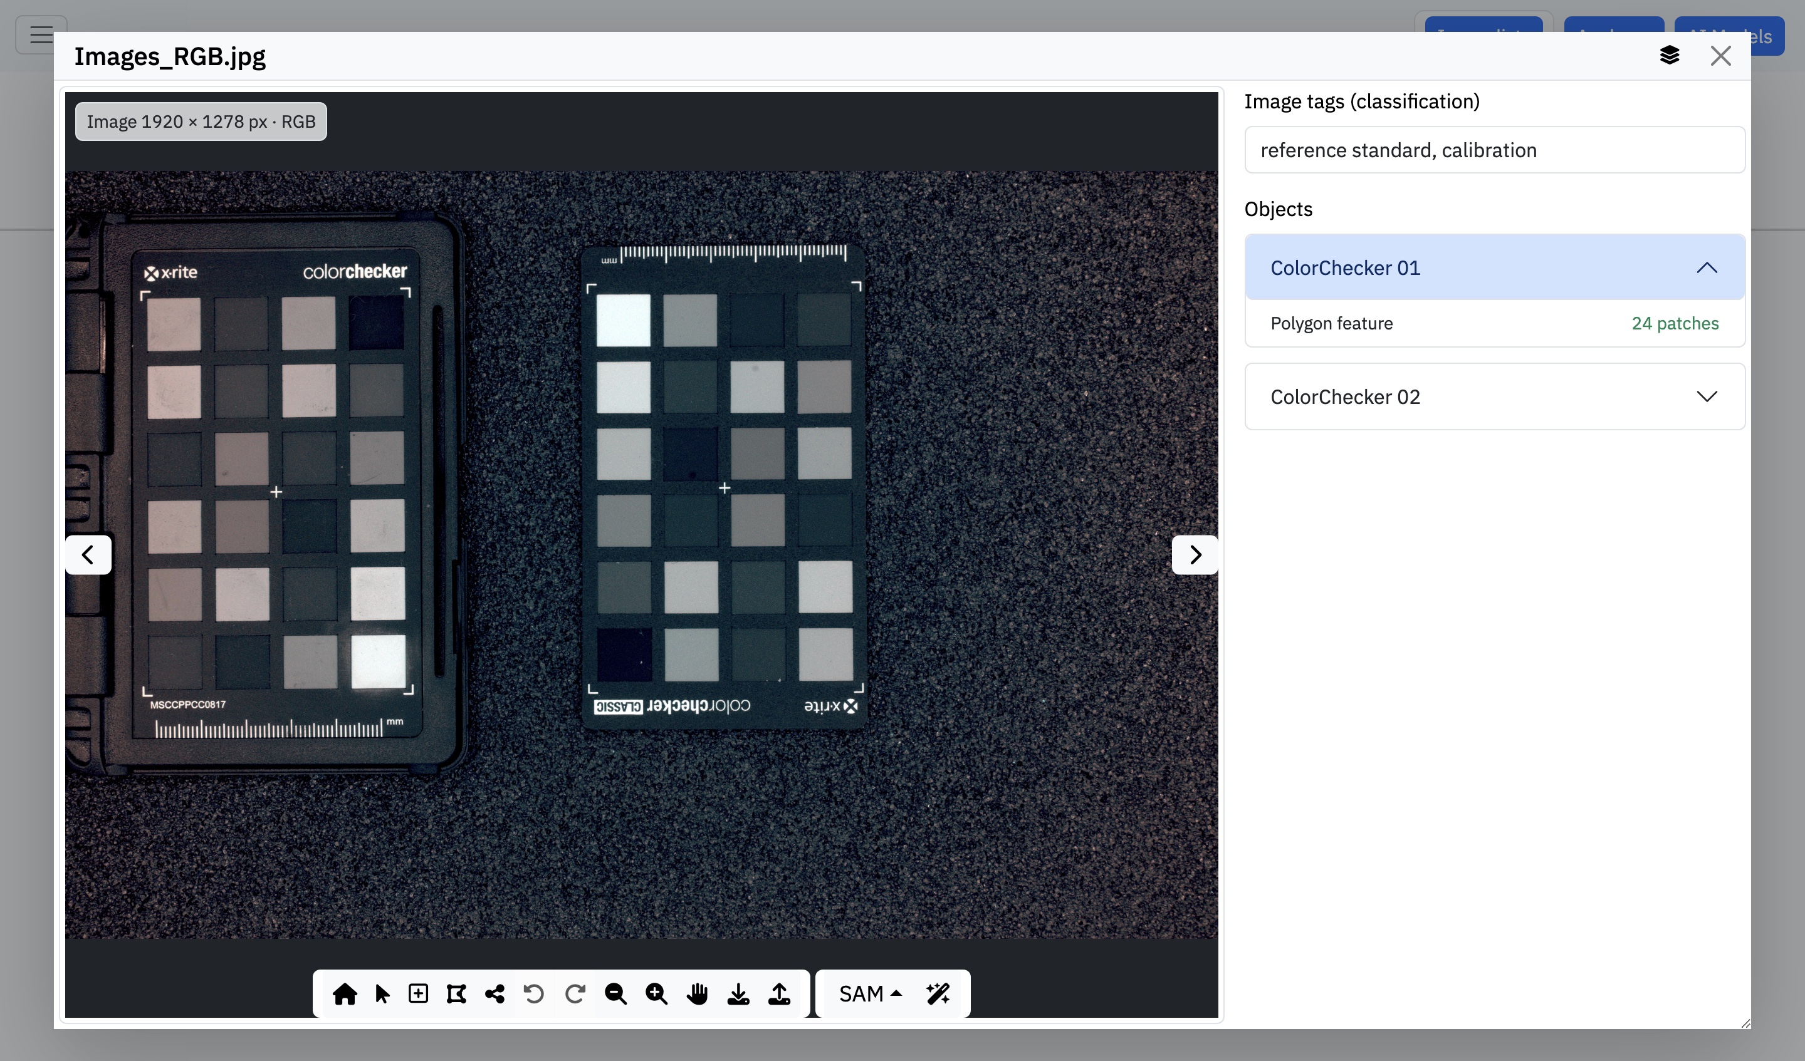Click the upload annotations icon
The width and height of the screenshot is (1805, 1061).
coord(779,994)
